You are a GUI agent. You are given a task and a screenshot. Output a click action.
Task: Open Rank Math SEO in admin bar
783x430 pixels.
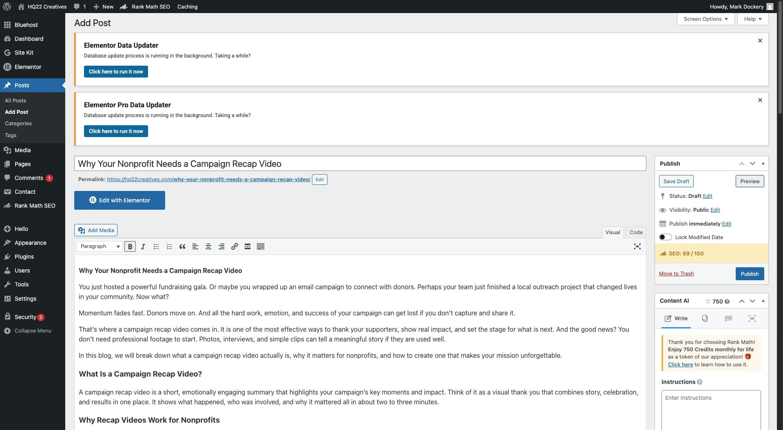(145, 7)
